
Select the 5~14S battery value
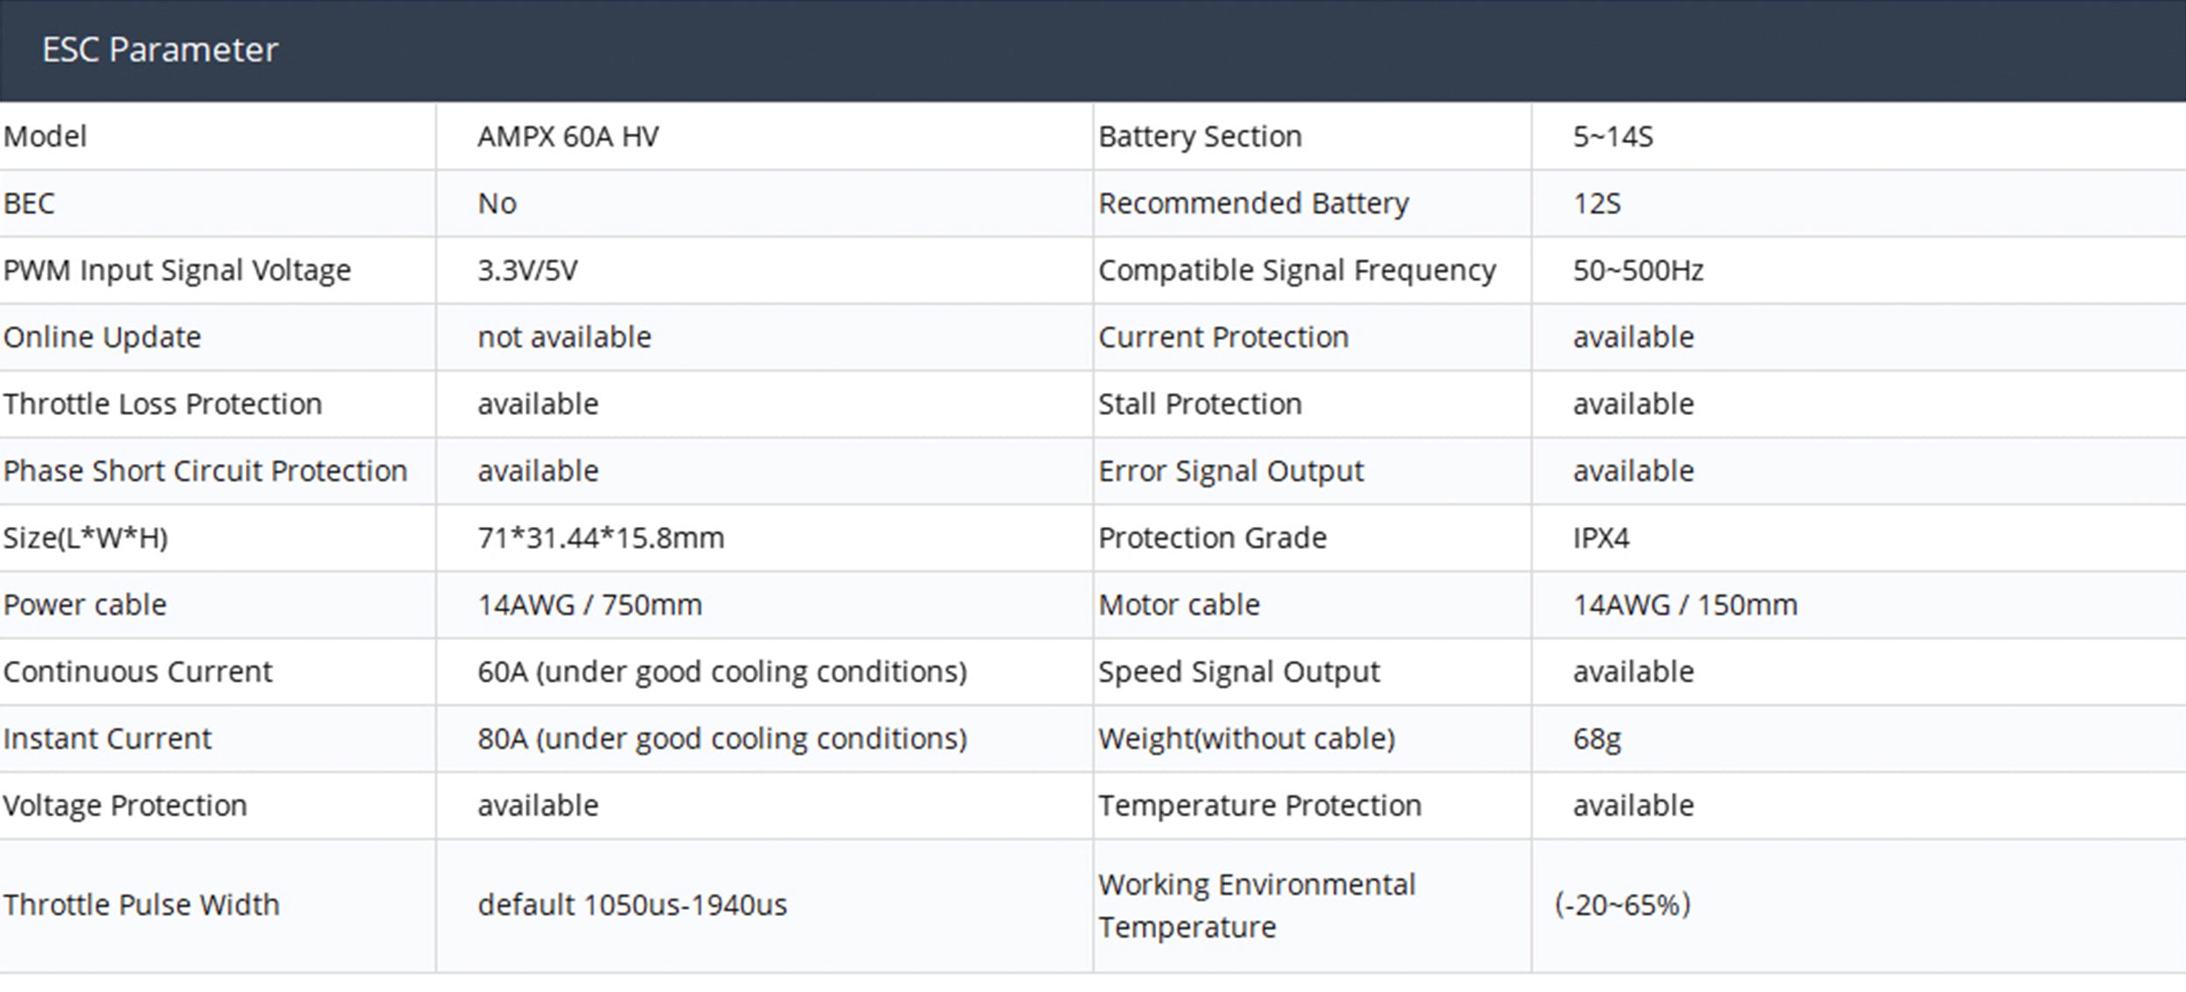pyautogui.click(x=1612, y=137)
